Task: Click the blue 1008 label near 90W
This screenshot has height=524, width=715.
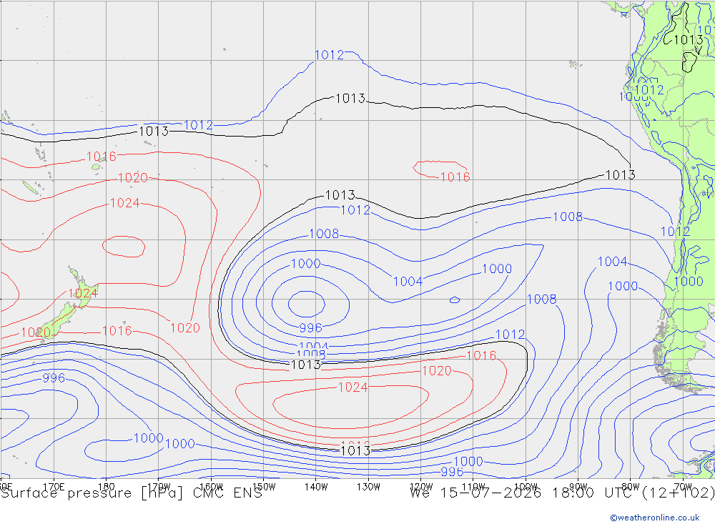Action: pos(568,217)
